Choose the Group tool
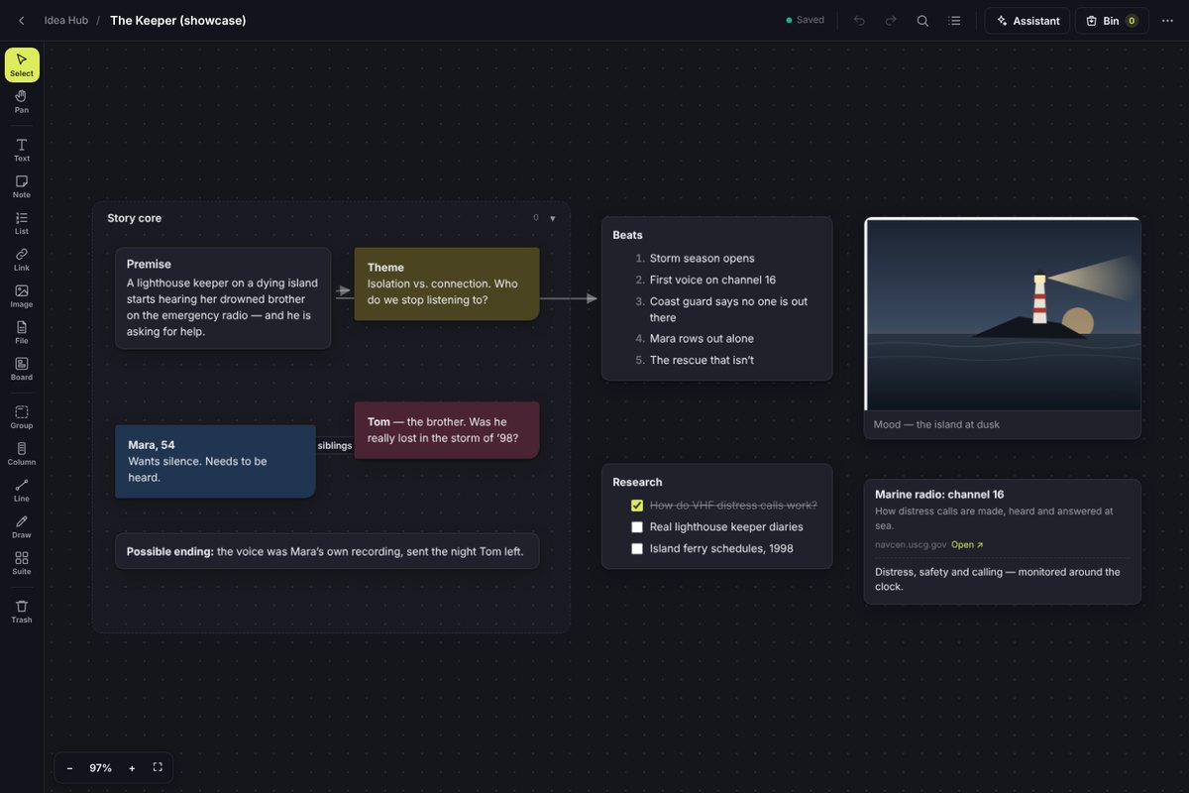This screenshot has width=1189, height=793. [x=22, y=416]
